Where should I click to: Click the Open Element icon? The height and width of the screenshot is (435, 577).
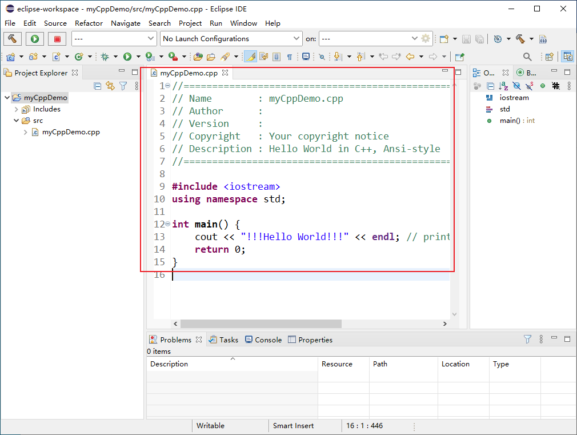click(x=198, y=57)
